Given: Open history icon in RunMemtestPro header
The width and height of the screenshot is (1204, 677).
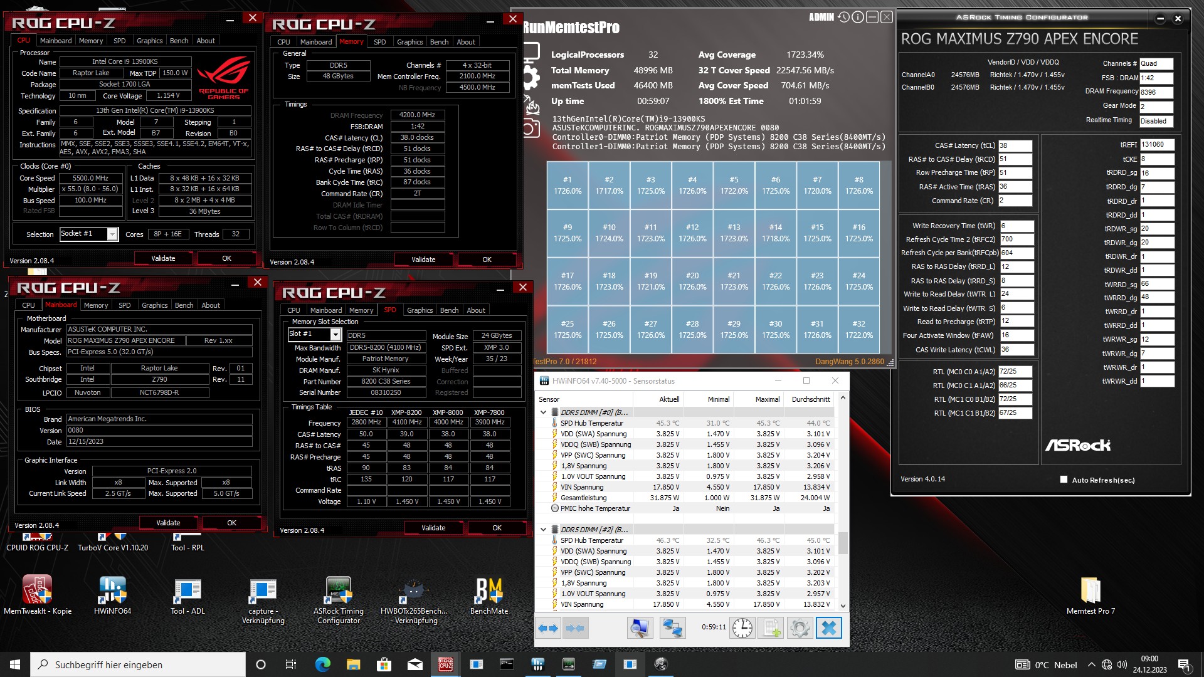Looking at the screenshot, I should (x=843, y=17).
